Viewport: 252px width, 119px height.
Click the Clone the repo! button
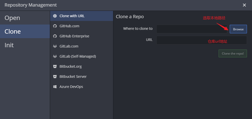tap(233, 54)
